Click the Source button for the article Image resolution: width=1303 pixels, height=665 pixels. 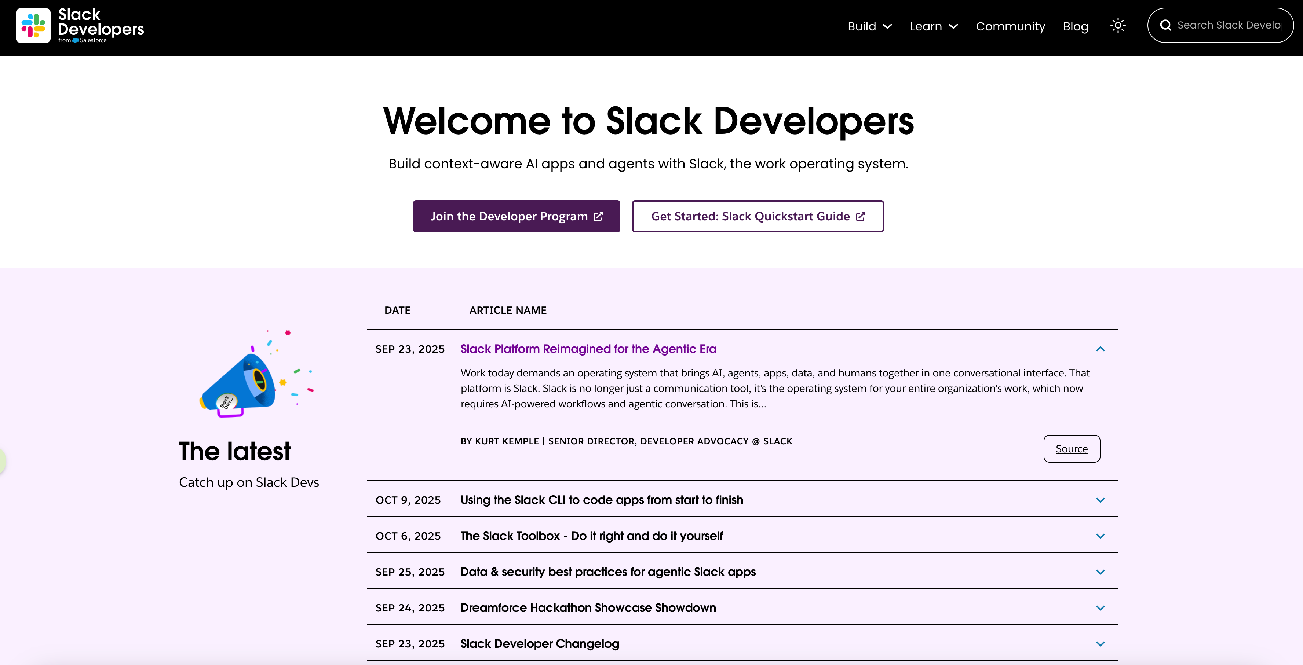[x=1072, y=449]
